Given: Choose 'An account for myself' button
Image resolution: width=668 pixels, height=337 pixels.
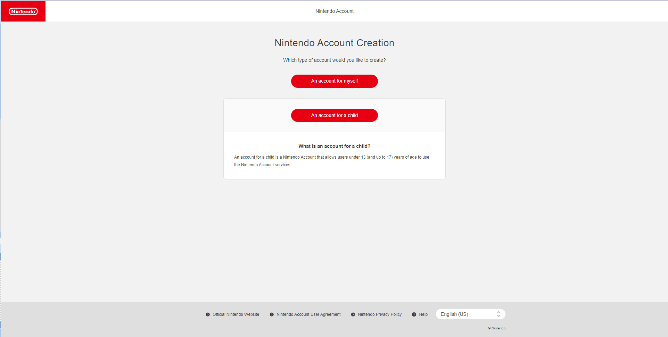Looking at the screenshot, I should [x=334, y=81].
